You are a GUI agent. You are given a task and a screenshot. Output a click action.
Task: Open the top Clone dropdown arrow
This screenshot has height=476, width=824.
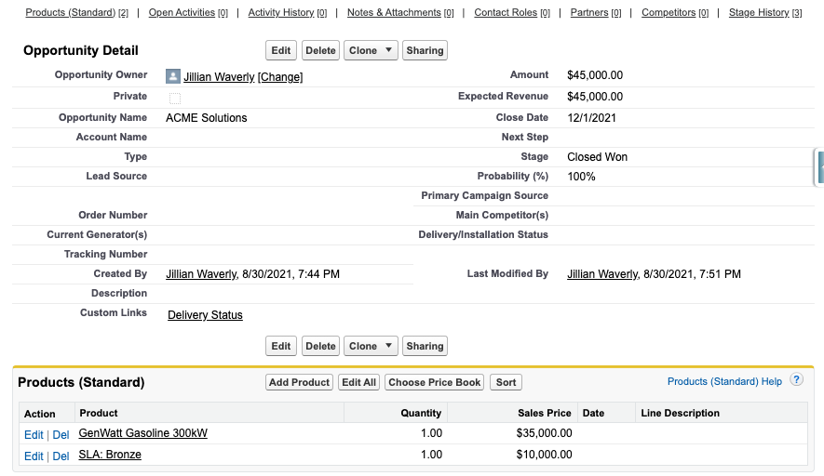388,50
